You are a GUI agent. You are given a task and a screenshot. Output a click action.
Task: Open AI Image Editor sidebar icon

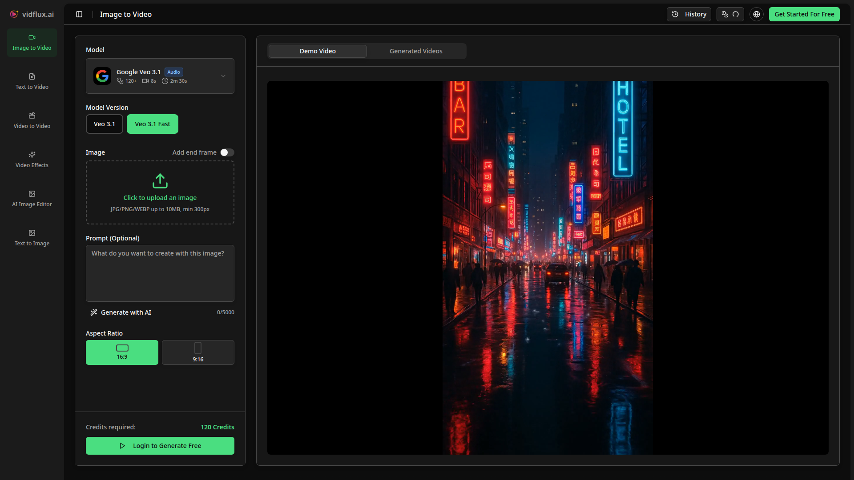pyautogui.click(x=32, y=194)
